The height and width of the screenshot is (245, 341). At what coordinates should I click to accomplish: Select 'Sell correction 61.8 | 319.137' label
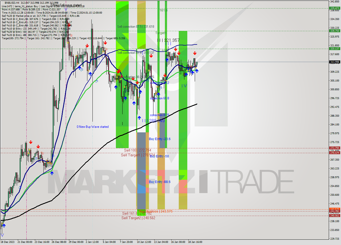[136, 53]
